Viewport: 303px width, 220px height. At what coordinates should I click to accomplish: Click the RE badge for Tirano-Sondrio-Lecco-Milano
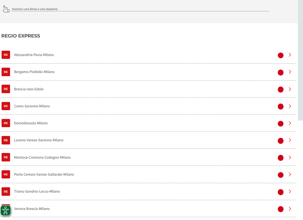(6, 191)
